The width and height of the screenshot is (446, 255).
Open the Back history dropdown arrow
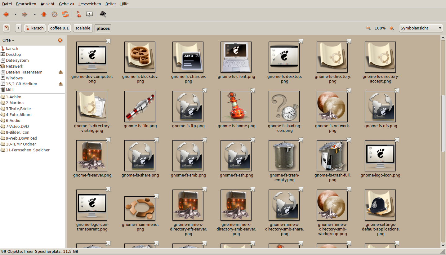point(15,14)
